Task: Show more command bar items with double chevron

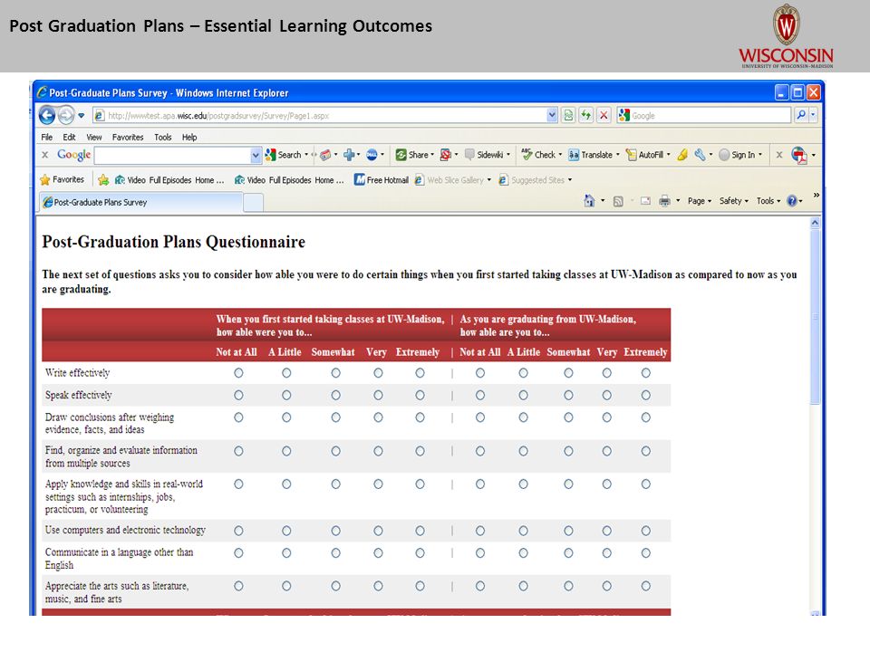Action: pos(817,195)
